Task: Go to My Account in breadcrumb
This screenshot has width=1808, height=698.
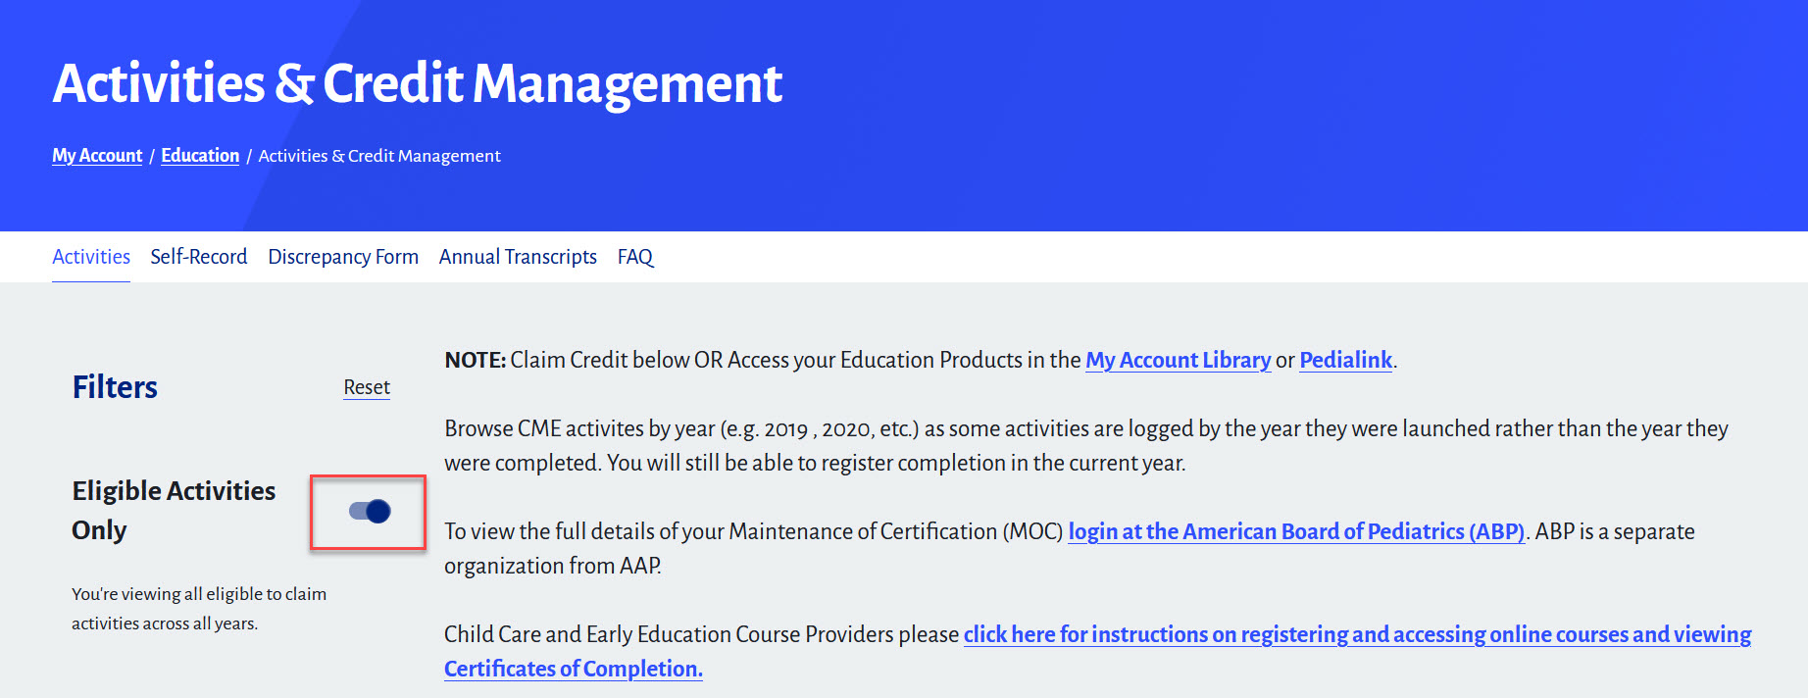Action: click(x=97, y=156)
